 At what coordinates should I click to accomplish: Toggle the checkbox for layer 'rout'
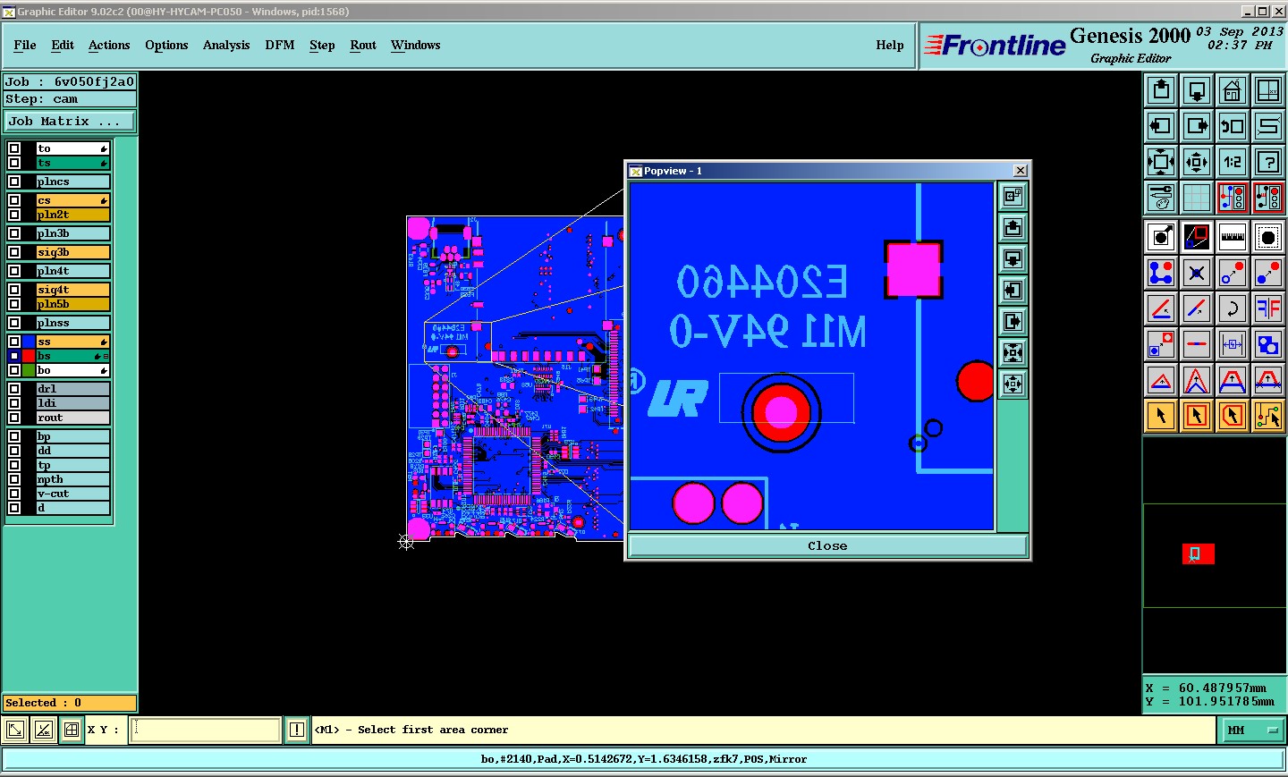pos(14,418)
